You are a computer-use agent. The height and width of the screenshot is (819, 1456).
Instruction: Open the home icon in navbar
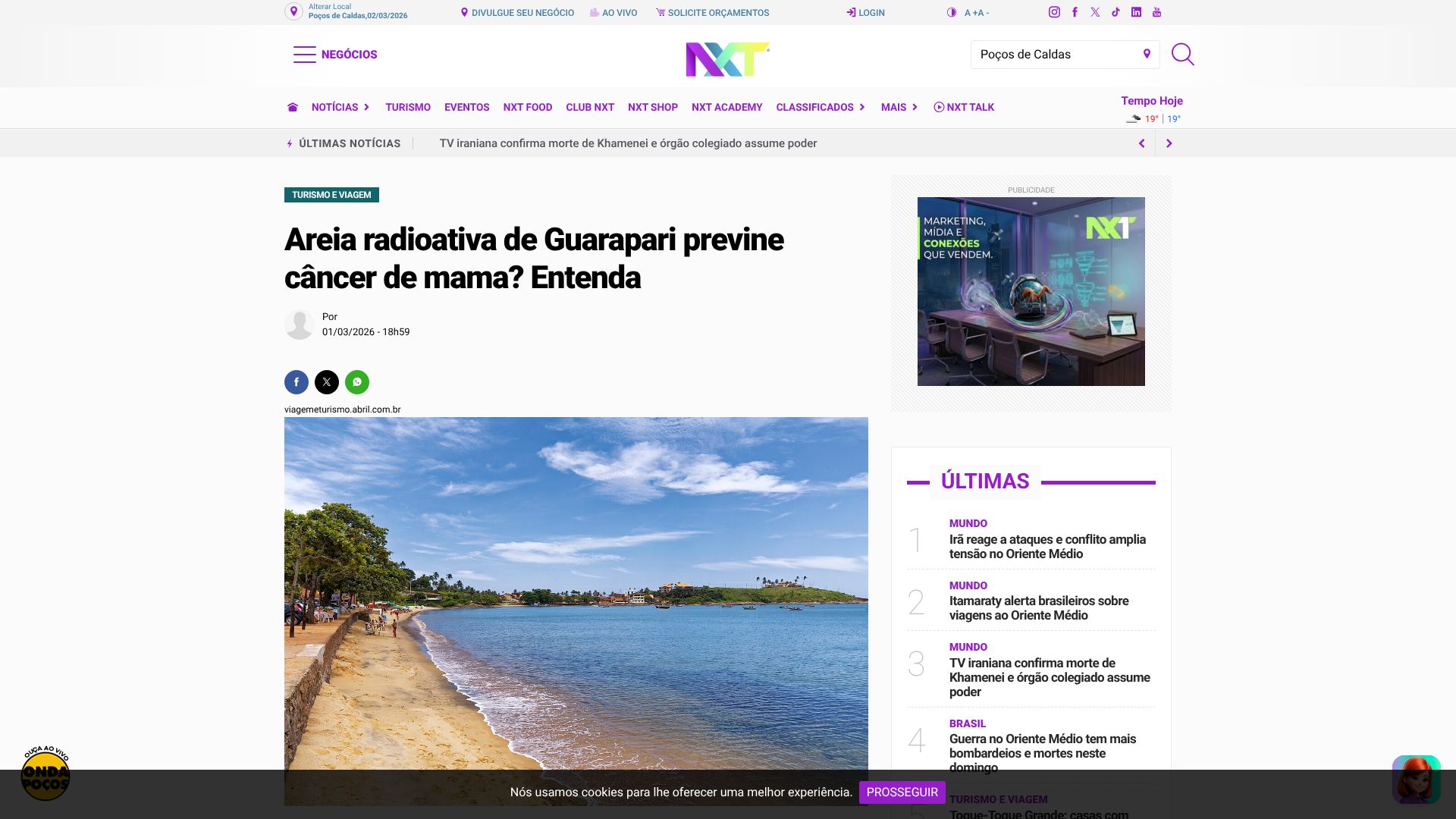click(293, 108)
